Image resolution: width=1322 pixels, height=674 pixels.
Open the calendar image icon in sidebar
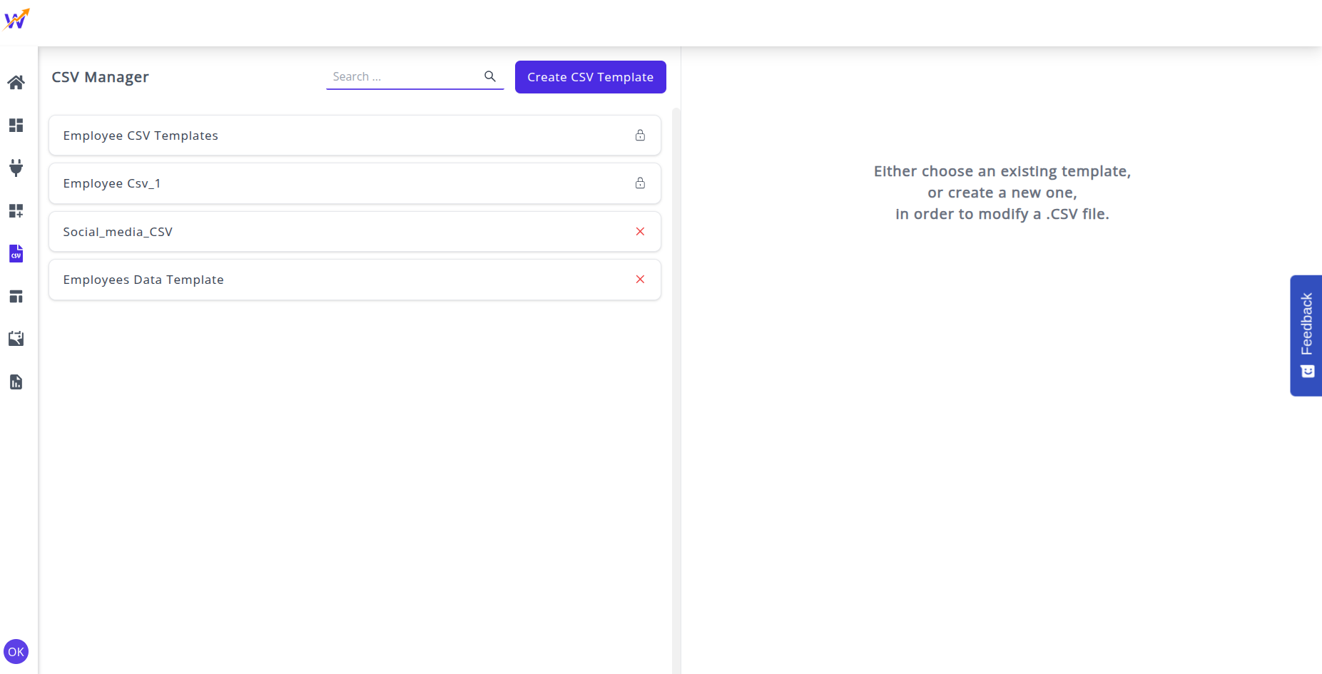[16, 339]
